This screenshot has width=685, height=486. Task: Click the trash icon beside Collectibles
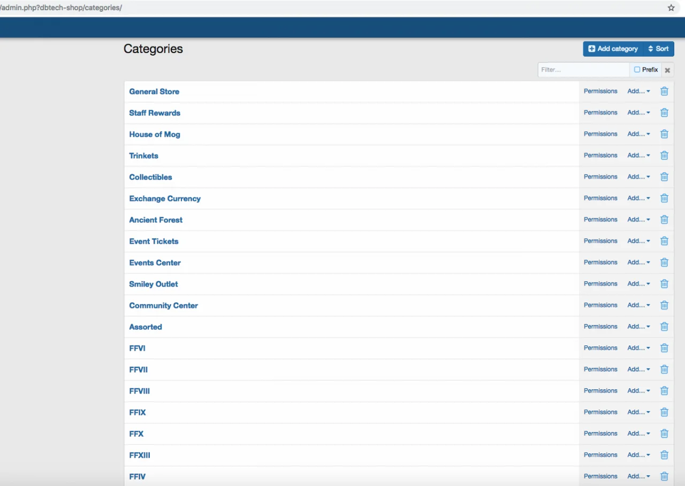click(x=664, y=177)
